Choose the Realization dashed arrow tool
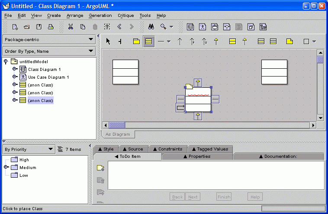 pos(245,42)
